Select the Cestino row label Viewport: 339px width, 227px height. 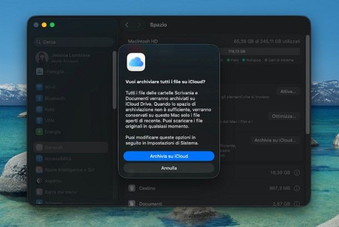(147, 188)
